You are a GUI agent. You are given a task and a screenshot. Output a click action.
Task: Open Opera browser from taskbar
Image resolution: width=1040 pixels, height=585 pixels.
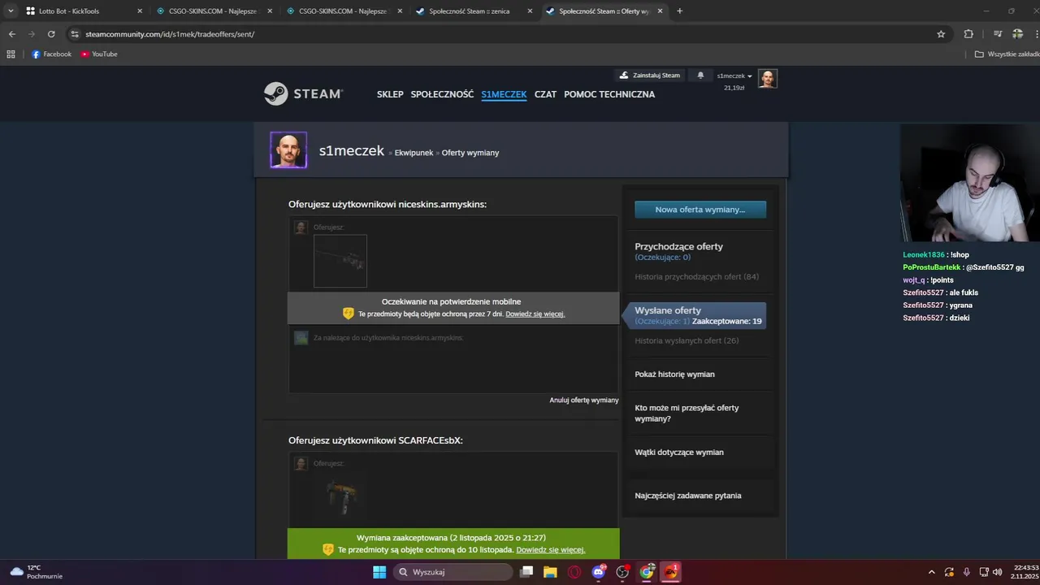pos(574,572)
